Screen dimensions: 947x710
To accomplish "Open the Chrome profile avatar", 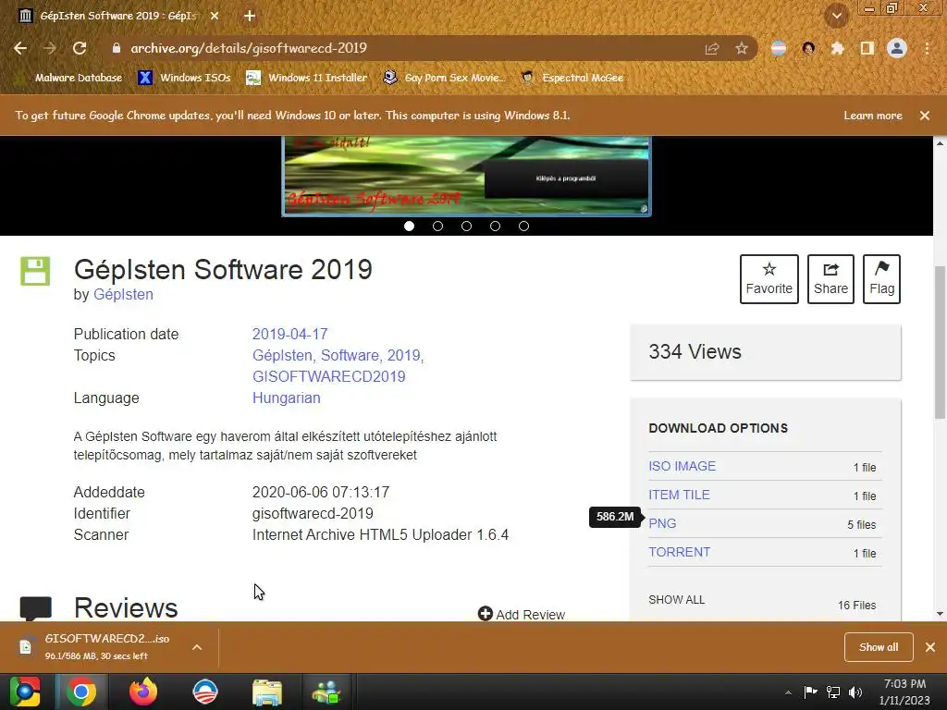I will [x=896, y=48].
